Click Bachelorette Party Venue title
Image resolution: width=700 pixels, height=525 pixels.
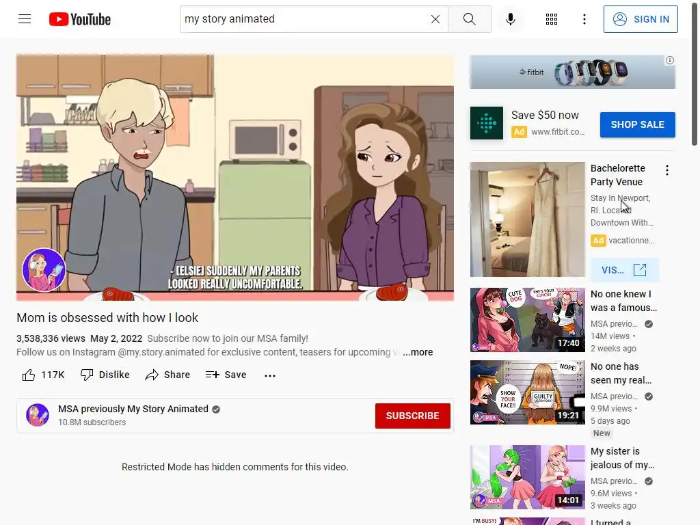pos(618,175)
